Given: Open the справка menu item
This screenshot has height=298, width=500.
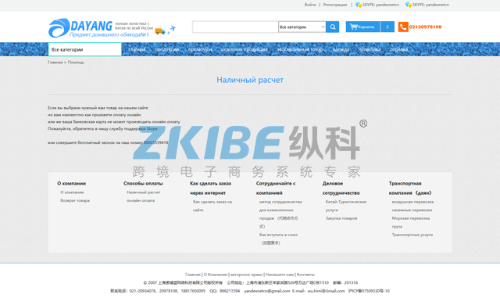Looking at the screenshot, I should (x=399, y=49).
